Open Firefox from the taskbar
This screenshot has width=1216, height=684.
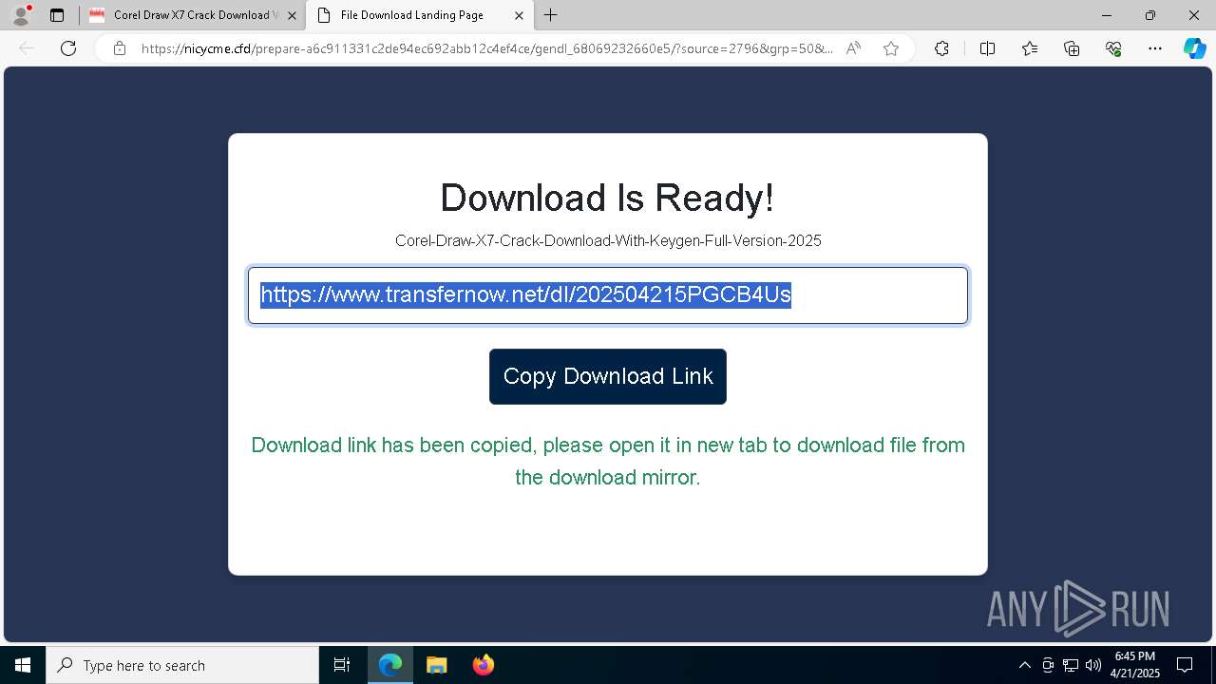coord(483,665)
